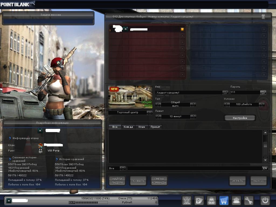
Task: Toggle the first blue team slot closed
Action: [264, 29]
